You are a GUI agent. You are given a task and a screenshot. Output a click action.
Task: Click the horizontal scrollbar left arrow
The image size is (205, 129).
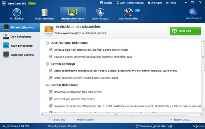42,114
